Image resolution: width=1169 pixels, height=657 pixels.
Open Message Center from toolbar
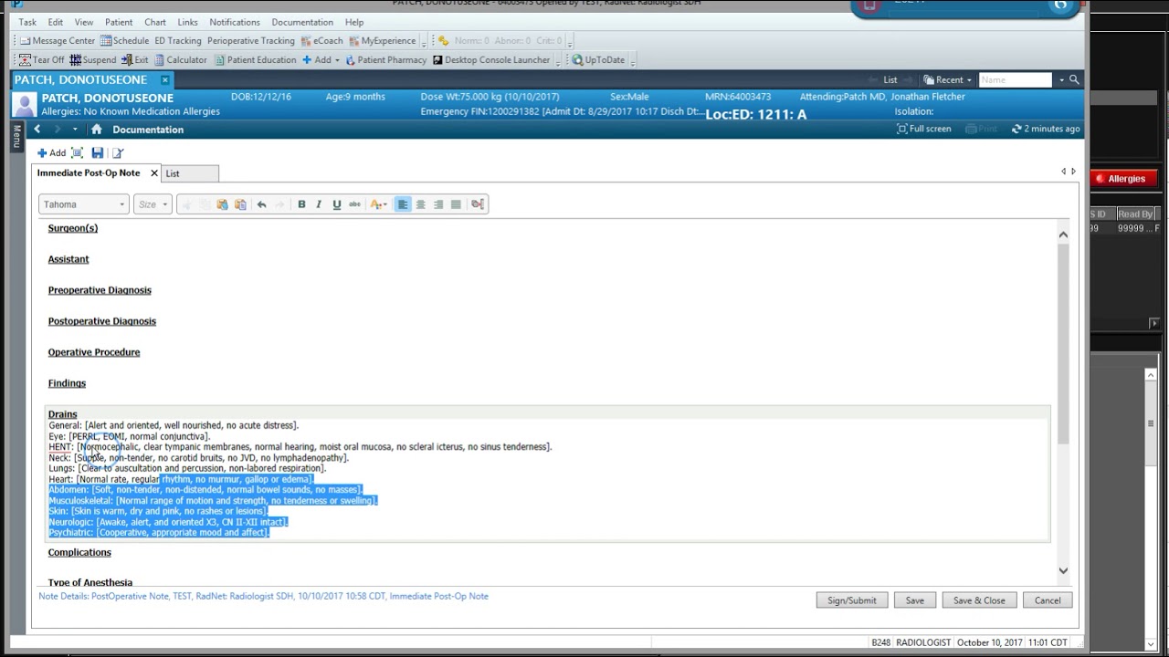(57, 41)
